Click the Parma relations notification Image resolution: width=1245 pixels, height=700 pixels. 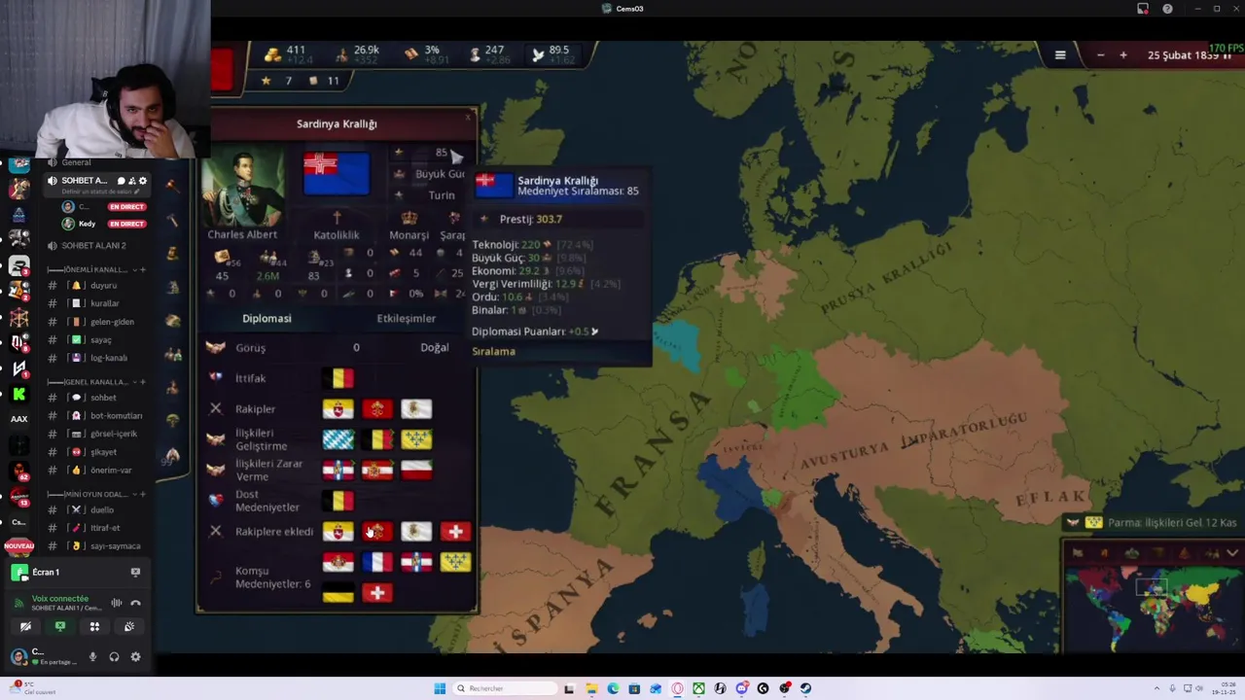tap(1154, 523)
